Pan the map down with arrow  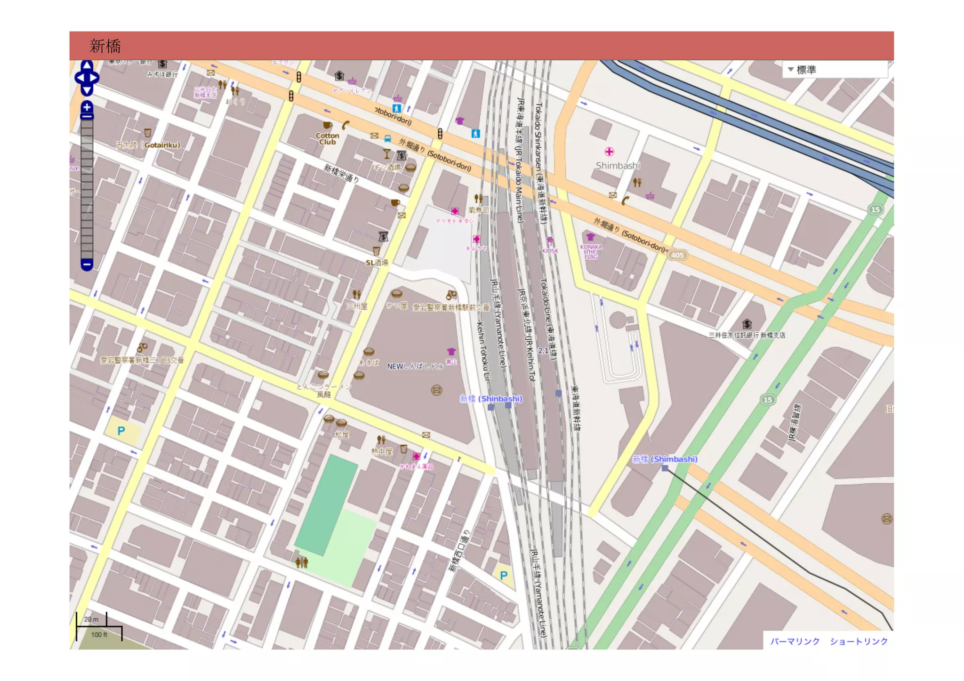click(x=87, y=89)
